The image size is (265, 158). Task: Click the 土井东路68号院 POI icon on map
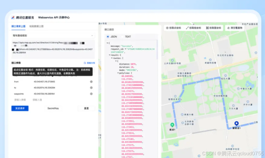point(172,60)
